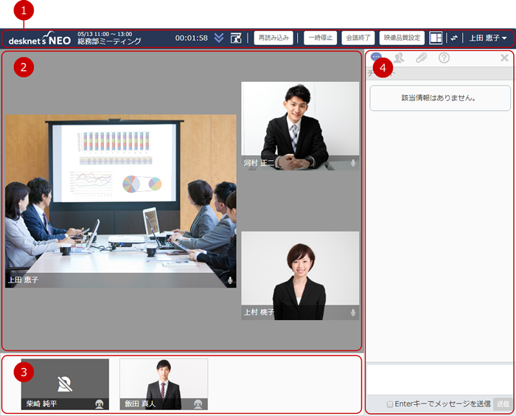
Task: Open the 上田 恵子 user dropdown menu
Action: [487, 38]
